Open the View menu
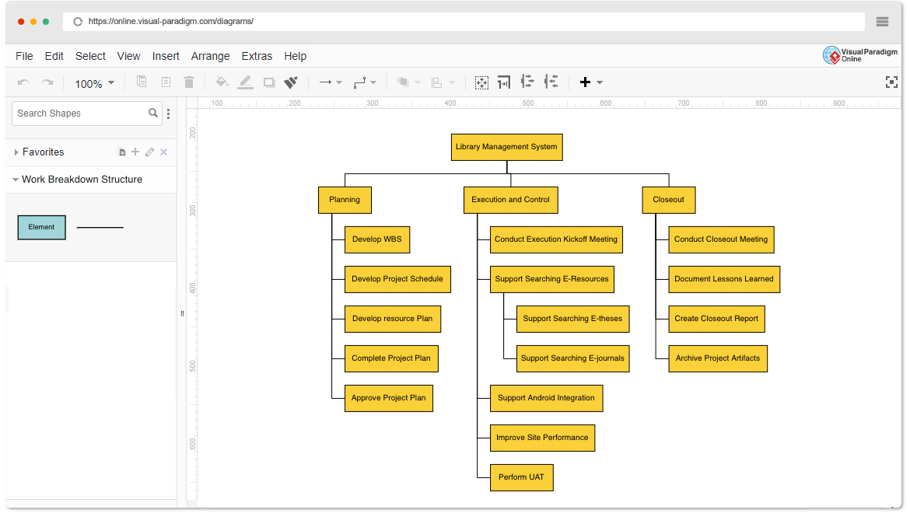The width and height of the screenshot is (910, 517). (x=129, y=56)
